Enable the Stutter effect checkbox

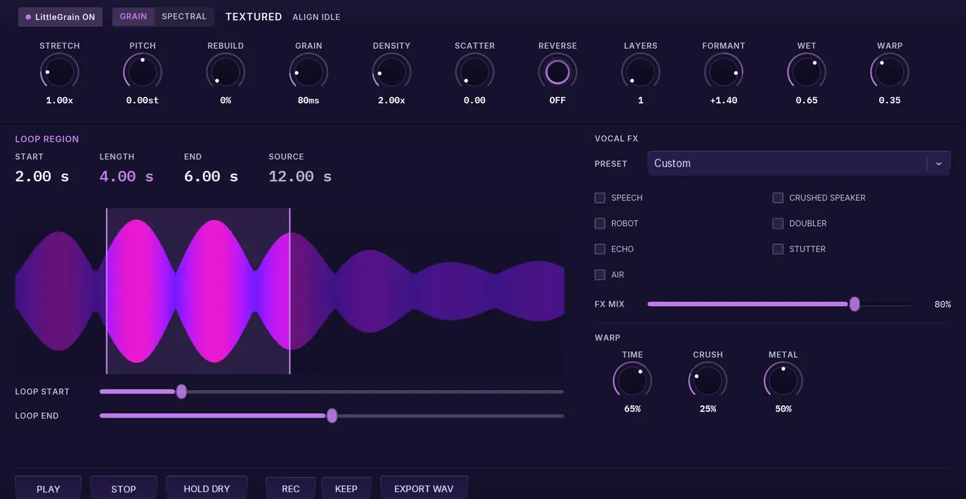778,249
